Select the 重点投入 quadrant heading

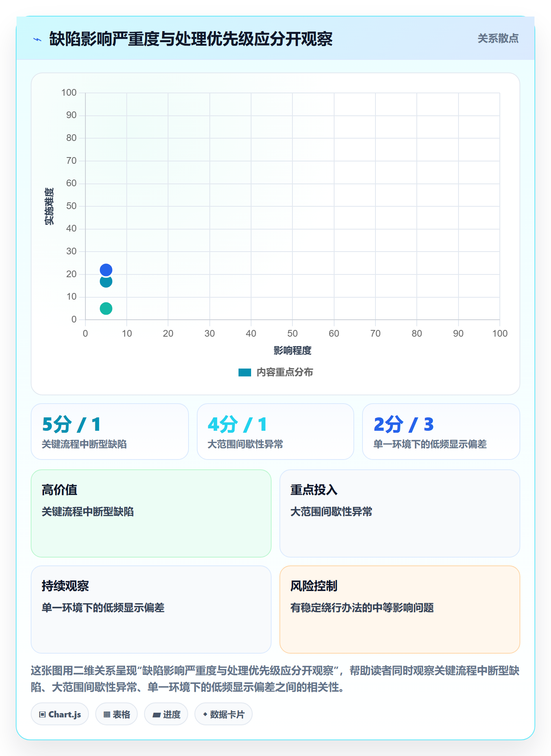click(314, 490)
